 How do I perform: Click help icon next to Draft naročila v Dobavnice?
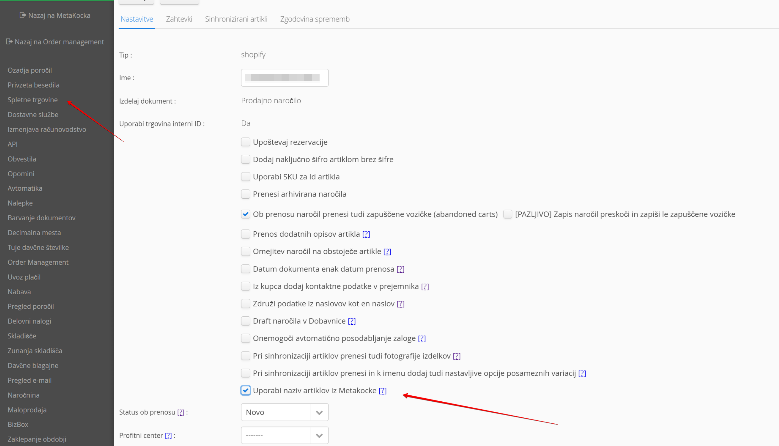pos(352,321)
